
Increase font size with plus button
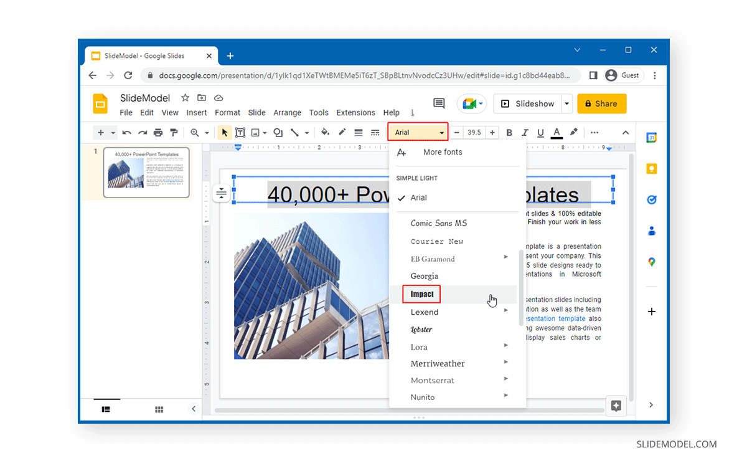click(492, 133)
